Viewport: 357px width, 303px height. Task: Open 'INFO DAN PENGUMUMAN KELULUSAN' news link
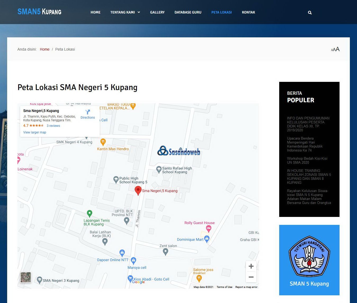pos(308,124)
